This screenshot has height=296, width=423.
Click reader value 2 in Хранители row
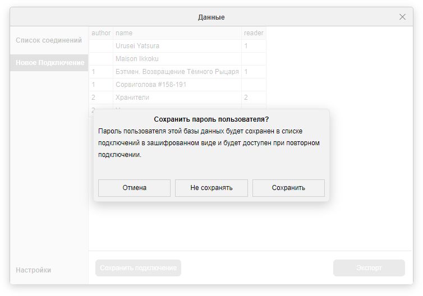coord(246,98)
